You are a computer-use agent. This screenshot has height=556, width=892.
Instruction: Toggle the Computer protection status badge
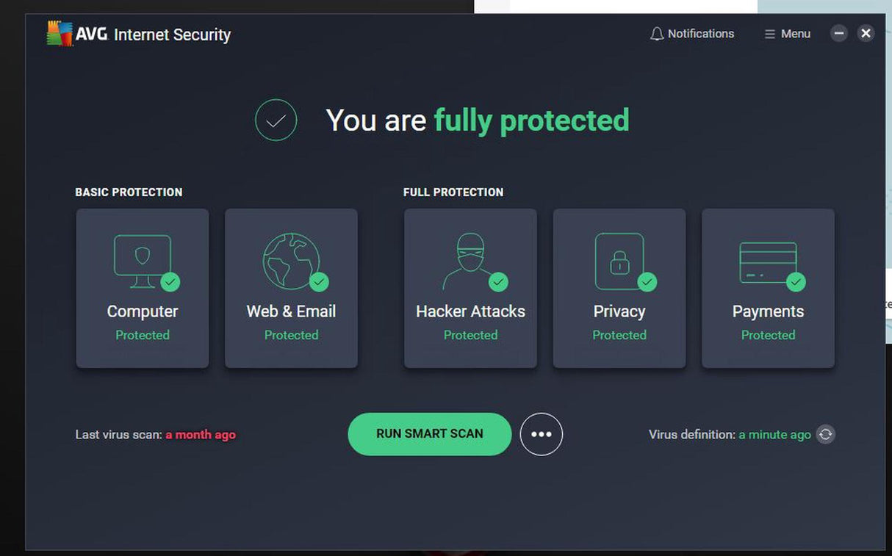tap(170, 281)
